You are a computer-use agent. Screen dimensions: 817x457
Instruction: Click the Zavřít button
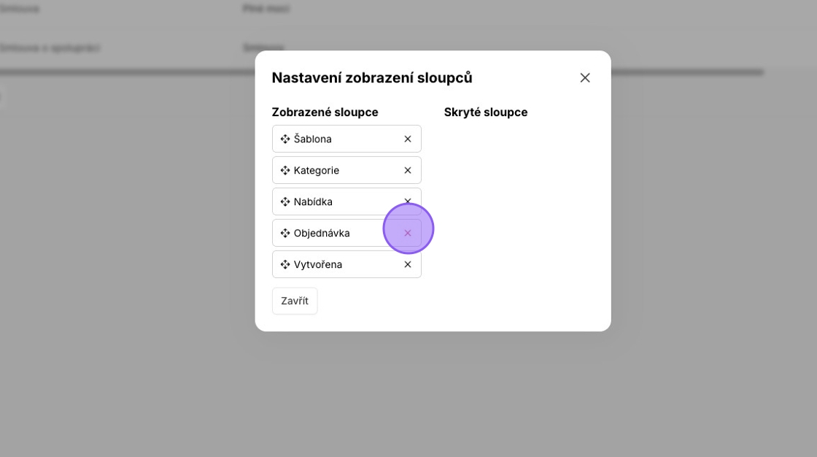click(x=295, y=301)
